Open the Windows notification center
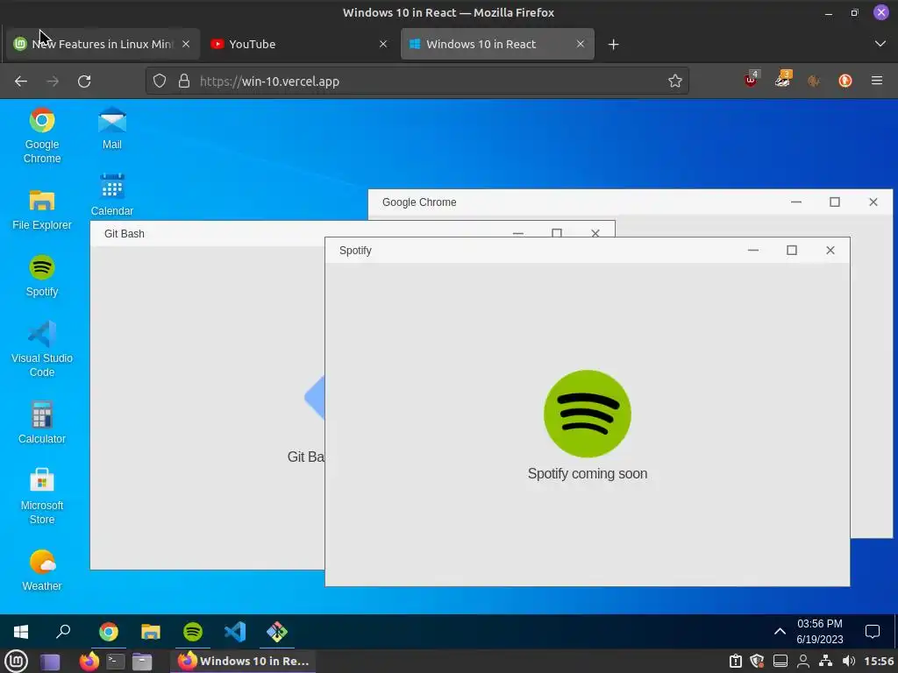 click(873, 632)
